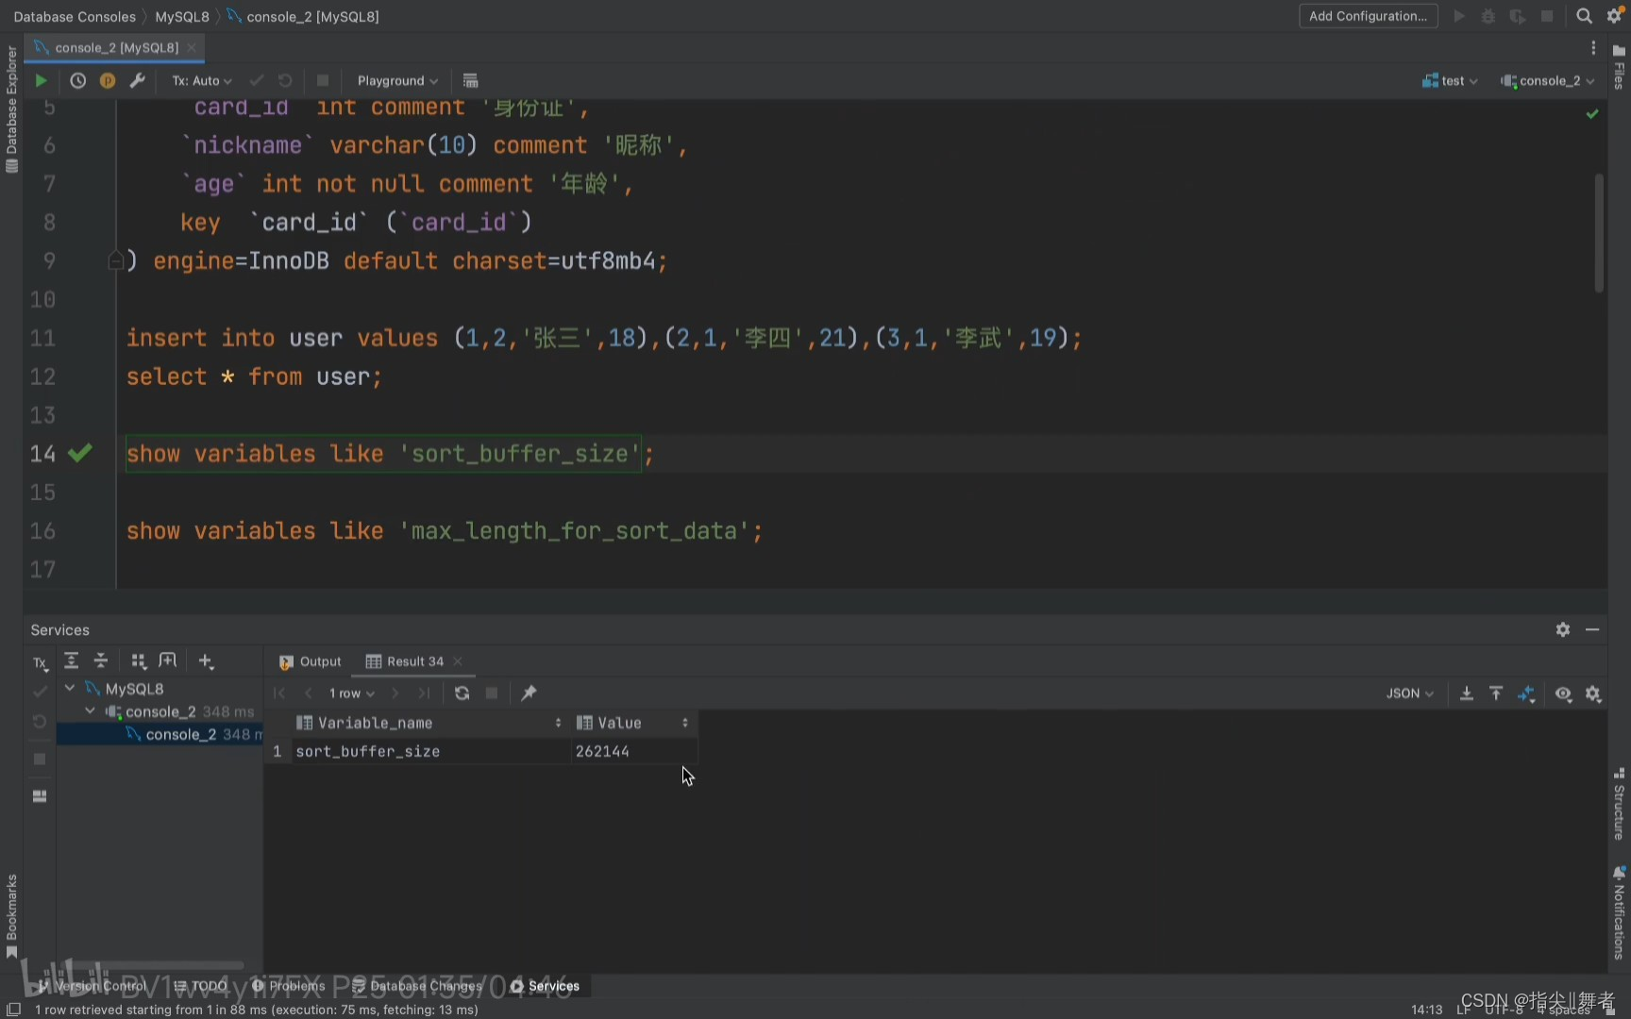Open the three-dot tab options menu
1631x1019 pixels.
click(x=1593, y=48)
